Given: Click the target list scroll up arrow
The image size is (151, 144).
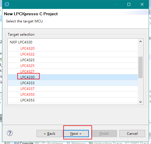Looking at the screenshot, I should pos(140,41).
